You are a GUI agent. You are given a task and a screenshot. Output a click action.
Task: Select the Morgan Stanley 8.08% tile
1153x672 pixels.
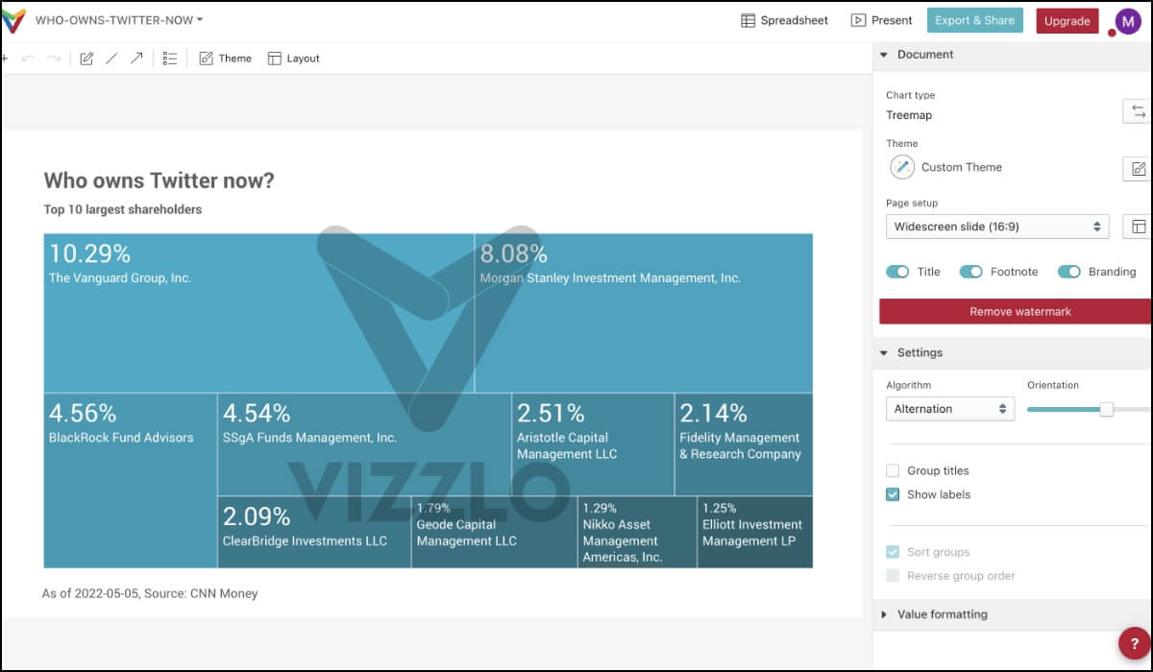644,313
